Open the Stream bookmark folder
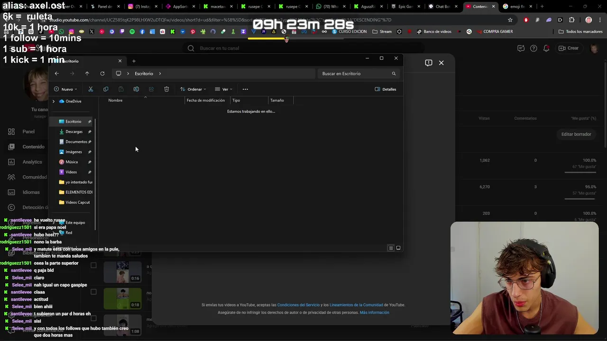 (x=382, y=32)
